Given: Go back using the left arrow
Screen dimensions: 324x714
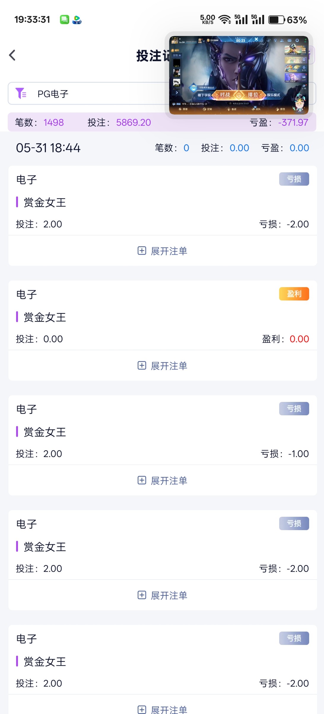Looking at the screenshot, I should [12, 55].
